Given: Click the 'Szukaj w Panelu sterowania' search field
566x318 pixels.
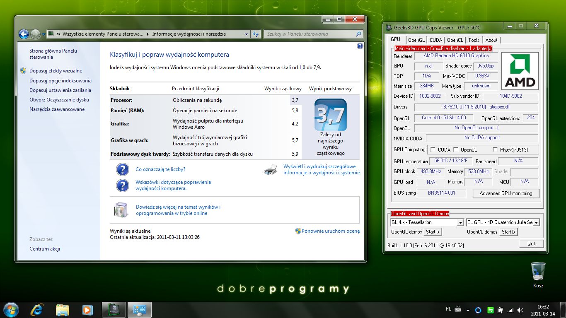Looking at the screenshot, I should pyautogui.click(x=309, y=34).
